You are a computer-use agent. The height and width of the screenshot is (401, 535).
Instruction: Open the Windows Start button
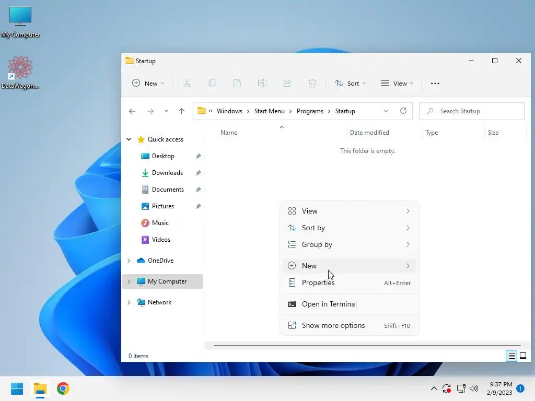(17, 388)
